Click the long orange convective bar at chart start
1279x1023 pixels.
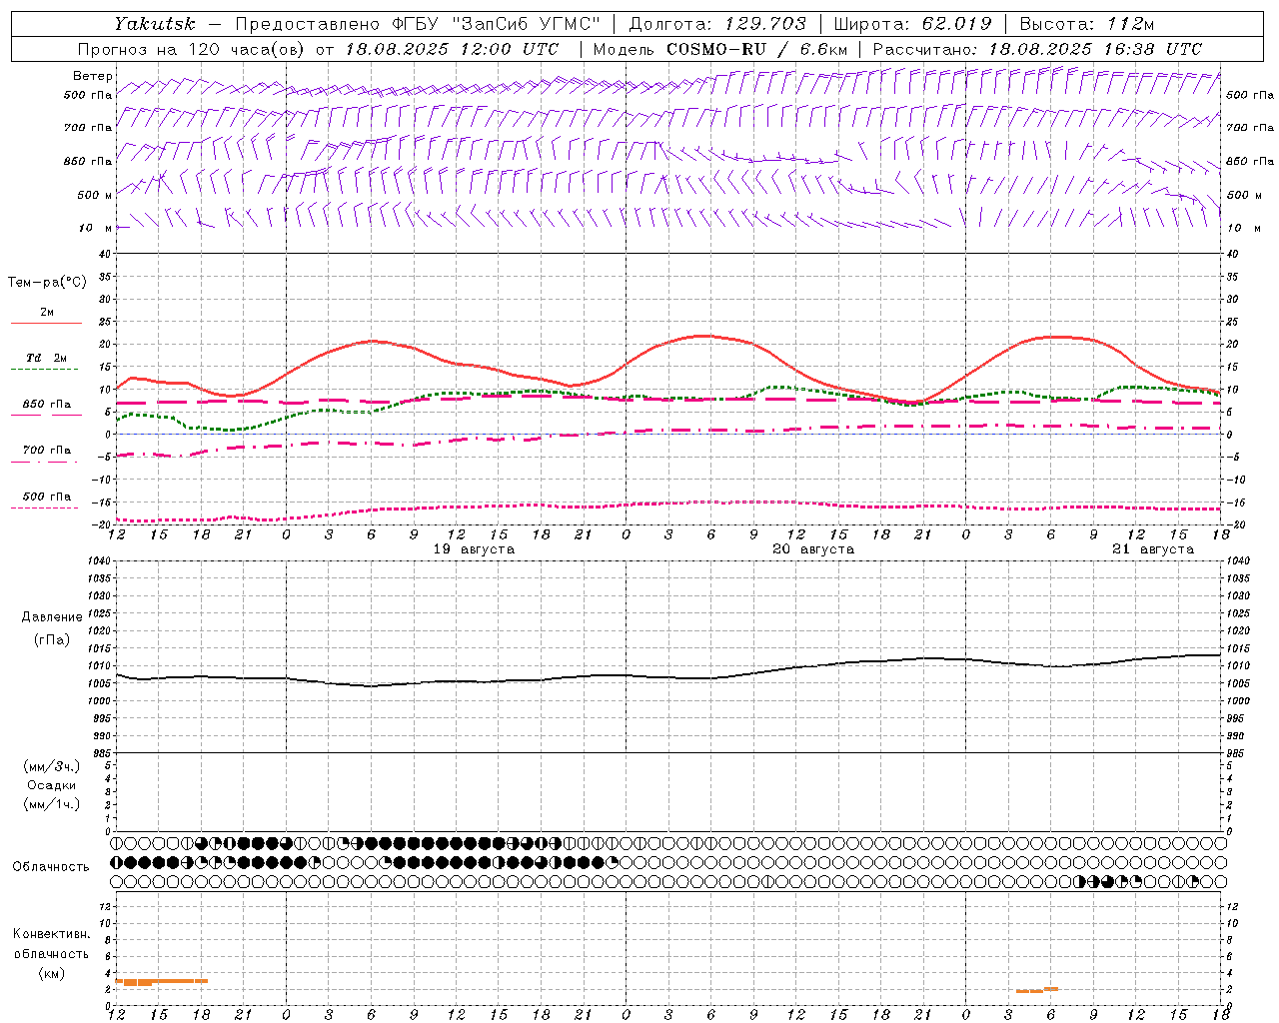click(162, 981)
